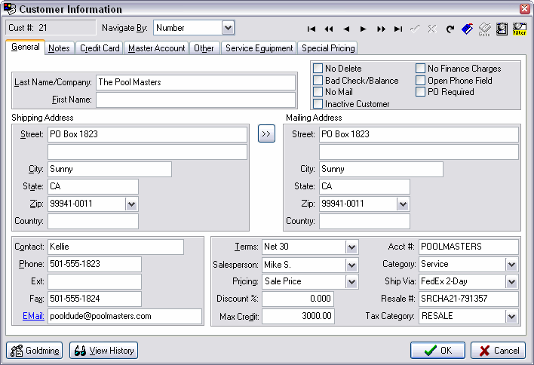534x365 pixels.
Task: Go to the first customer record
Action: [311, 29]
